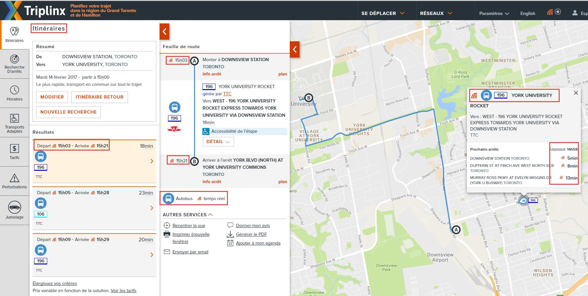
Task: Click bus icon in the map popup header
Action: pyautogui.click(x=486, y=95)
